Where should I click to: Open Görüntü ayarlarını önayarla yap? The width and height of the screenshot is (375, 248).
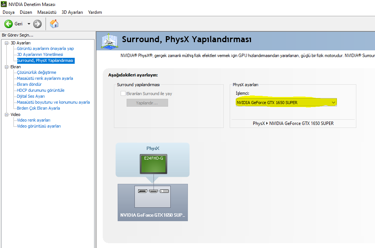click(x=46, y=48)
